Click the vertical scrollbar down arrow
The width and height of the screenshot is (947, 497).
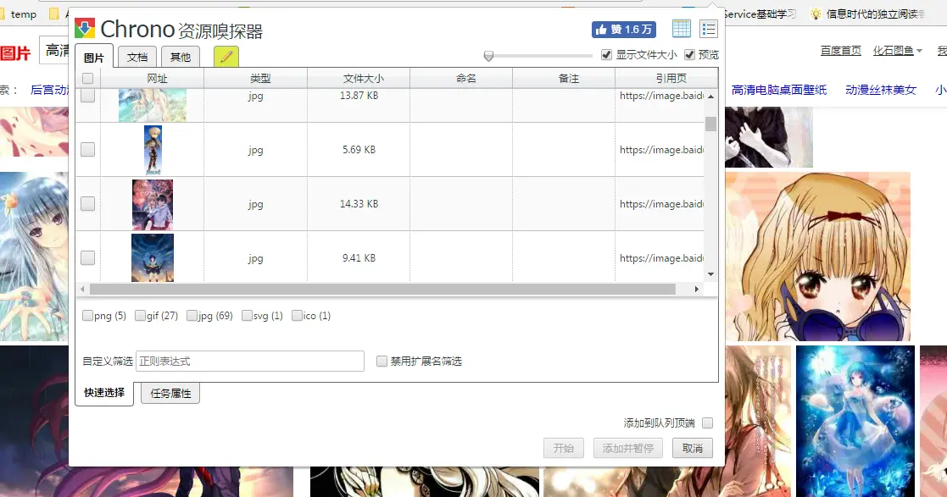pyautogui.click(x=710, y=273)
